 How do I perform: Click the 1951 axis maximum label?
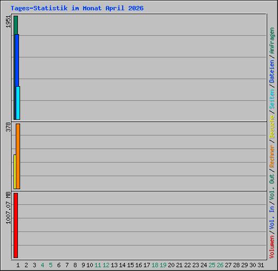click(8, 22)
